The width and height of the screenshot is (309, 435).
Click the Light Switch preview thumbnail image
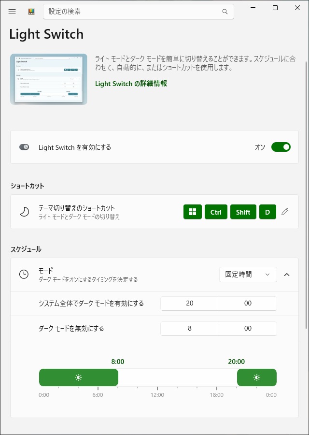pyautogui.click(x=49, y=79)
